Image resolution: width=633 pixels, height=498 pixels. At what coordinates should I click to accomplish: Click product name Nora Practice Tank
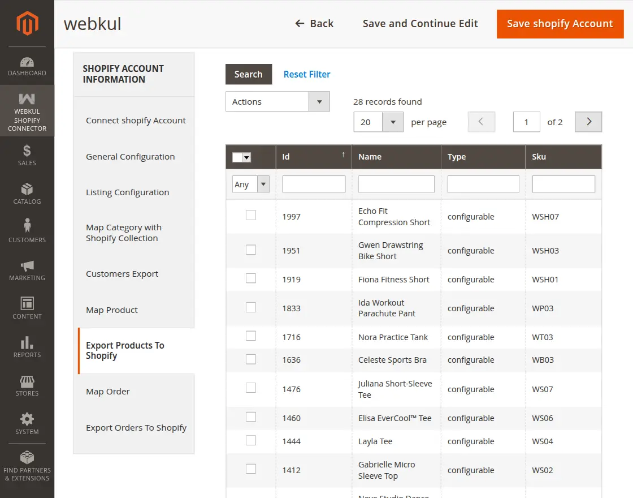(x=393, y=337)
